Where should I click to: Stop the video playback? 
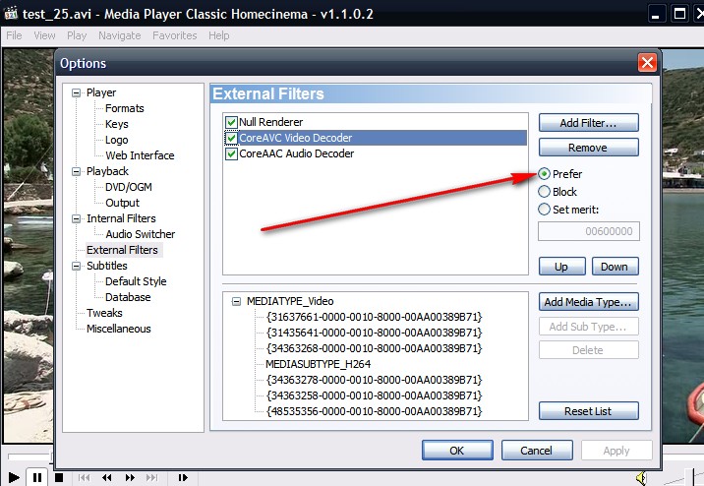[x=59, y=477]
